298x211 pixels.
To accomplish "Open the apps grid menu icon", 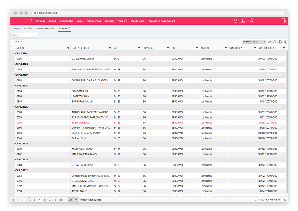I will [x=30, y=21].
